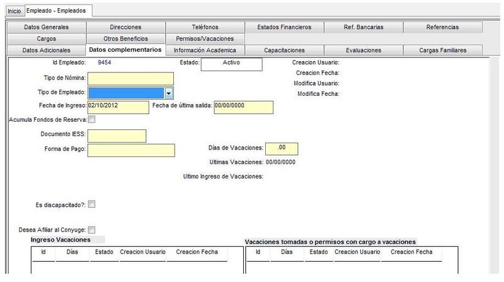This screenshot has width=504, height=282.
Task: Click the Documento IESS input field
Action: (x=117, y=136)
